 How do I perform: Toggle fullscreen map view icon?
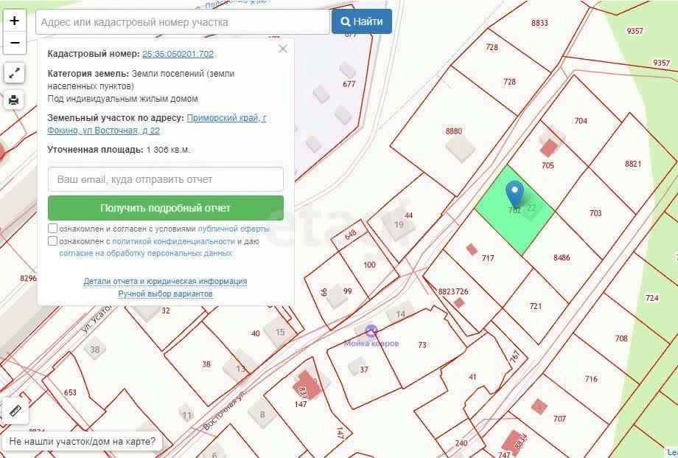pyautogui.click(x=14, y=72)
